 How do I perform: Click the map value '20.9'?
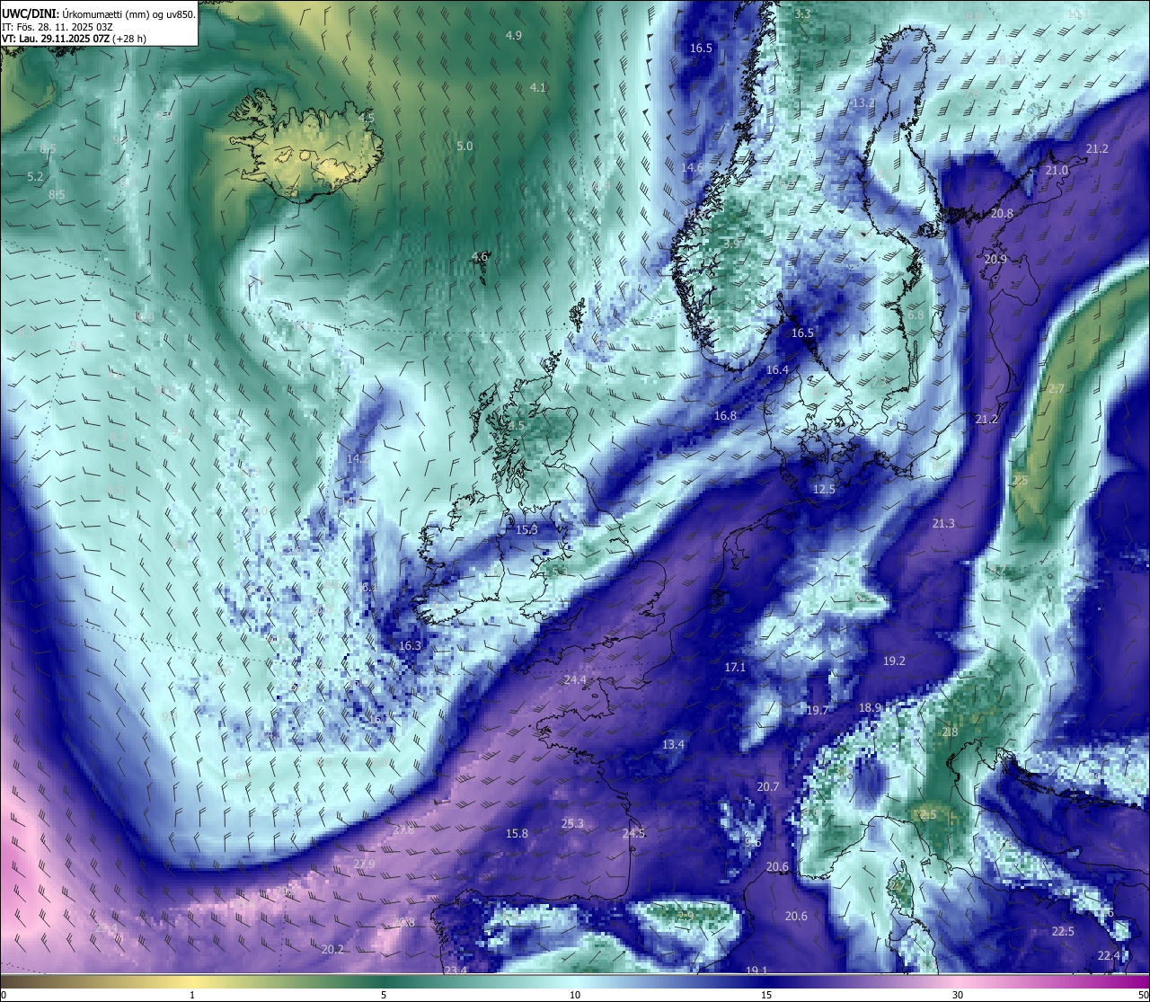(x=995, y=260)
